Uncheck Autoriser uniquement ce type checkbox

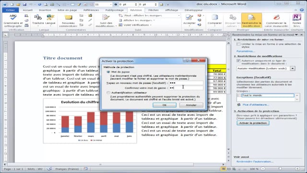(x=238, y=61)
